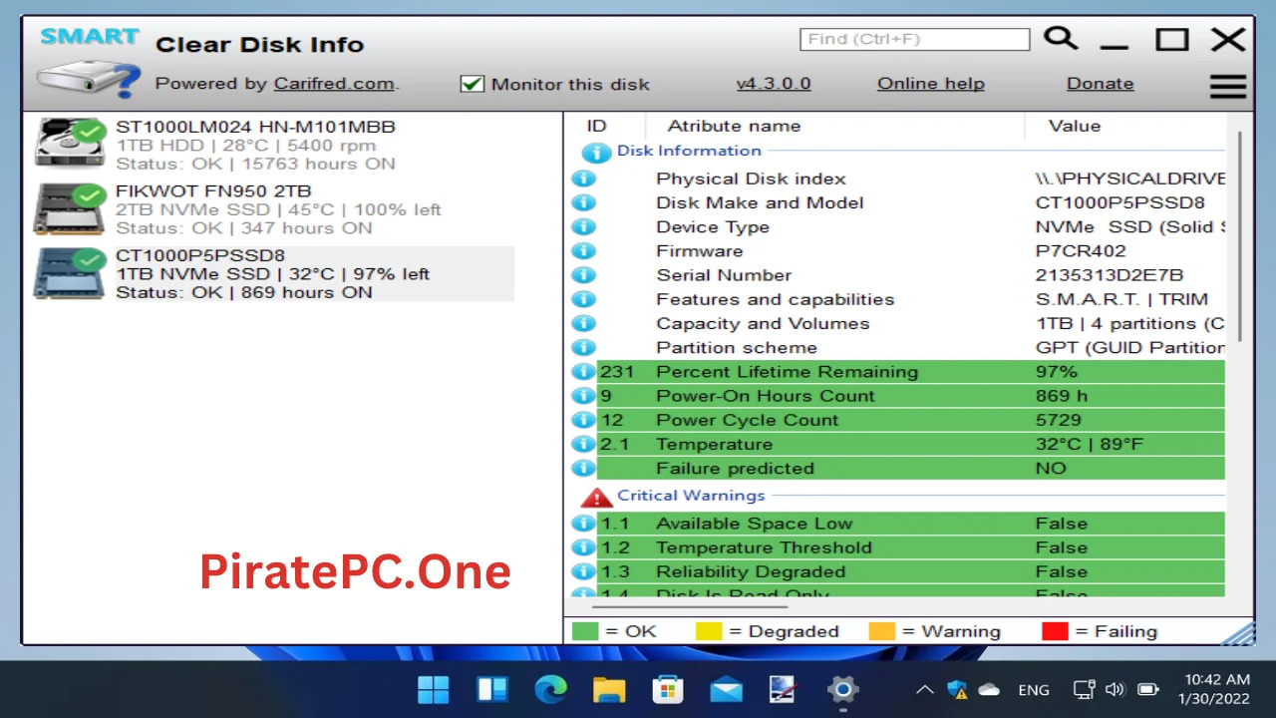Click info icon for Disk Make and Model
The width and height of the screenshot is (1276, 718).
pyautogui.click(x=583, y=202)
